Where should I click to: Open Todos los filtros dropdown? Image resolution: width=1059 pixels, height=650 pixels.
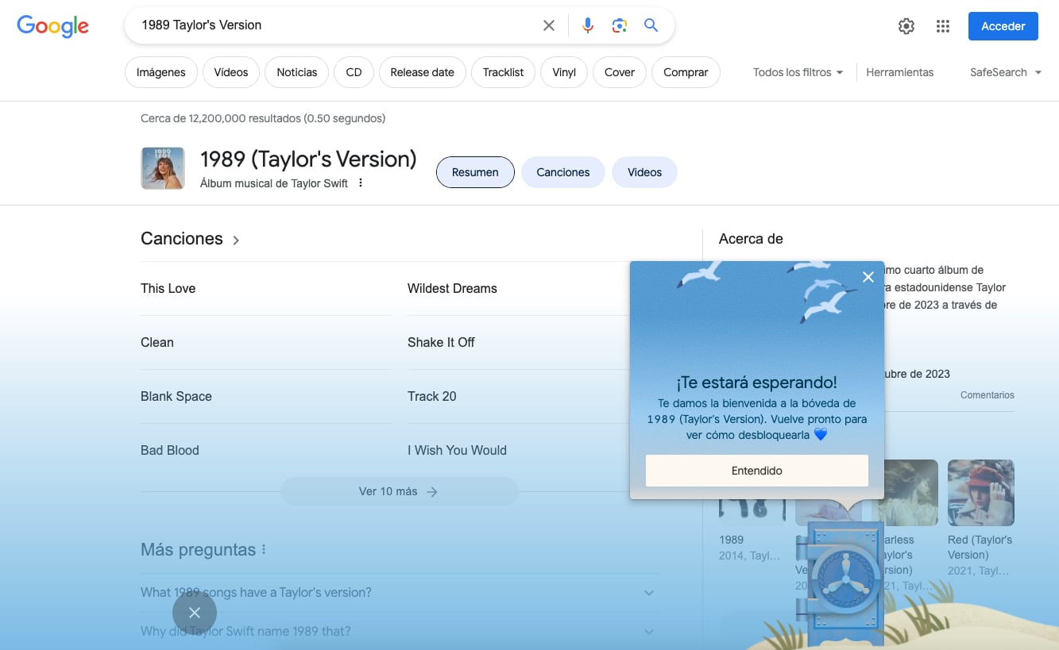[x=798, y=72]
